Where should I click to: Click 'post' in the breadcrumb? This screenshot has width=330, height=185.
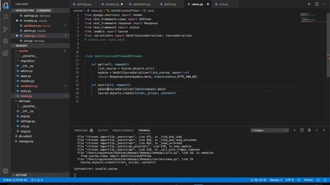(x=151, y=10)
